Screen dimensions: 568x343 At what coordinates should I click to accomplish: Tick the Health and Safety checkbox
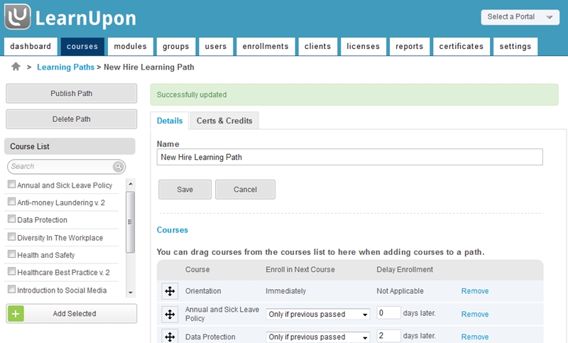tap(12, 254)
